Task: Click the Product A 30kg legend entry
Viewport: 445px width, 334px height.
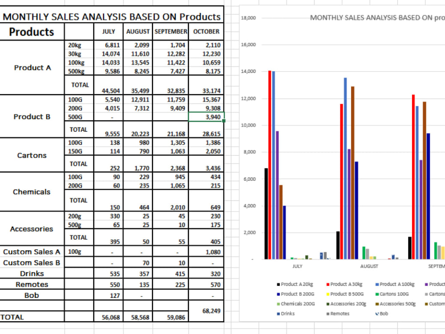Action: [x=344, y=284]
